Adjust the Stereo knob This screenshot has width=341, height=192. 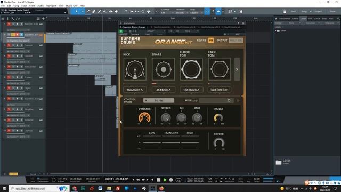tap(166, 118)
